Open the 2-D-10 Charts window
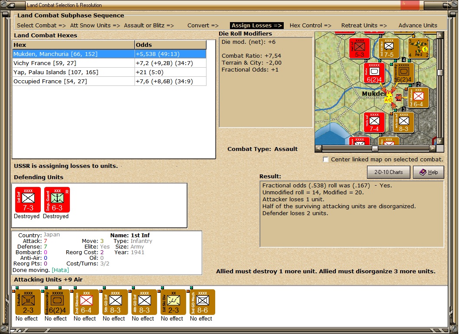The image size is (469, 334). (388, 172)
